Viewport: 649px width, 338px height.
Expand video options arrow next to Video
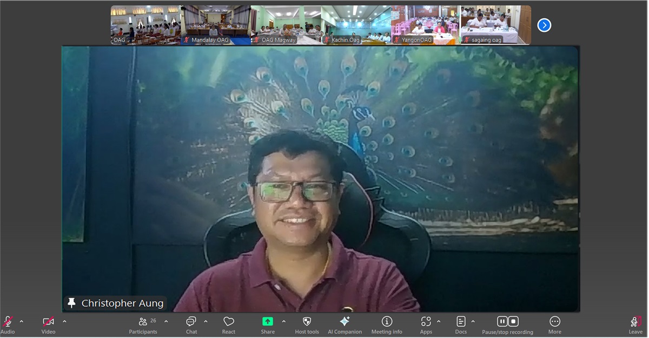(x=64, y=321)
